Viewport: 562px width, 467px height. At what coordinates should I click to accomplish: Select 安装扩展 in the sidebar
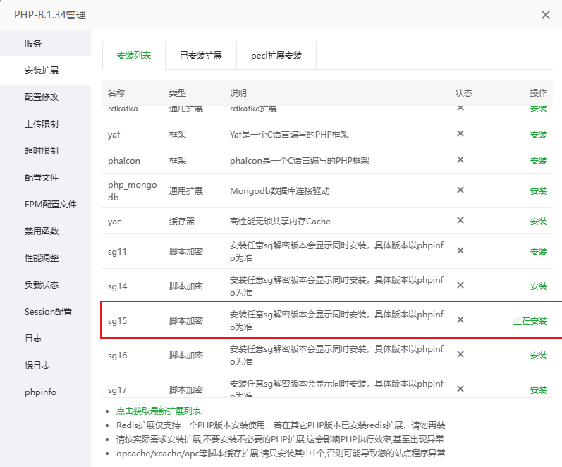[x=46, y=71]
